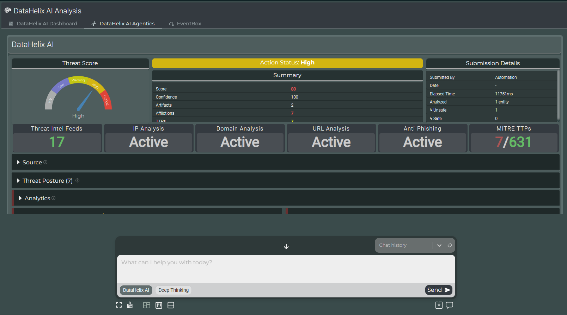Screen dimensions: 567x315
Task: Expand the Source section
Action: pos(286,162)
